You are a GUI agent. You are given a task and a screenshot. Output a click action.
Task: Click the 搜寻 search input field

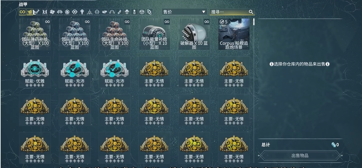(x=232, y=12)
